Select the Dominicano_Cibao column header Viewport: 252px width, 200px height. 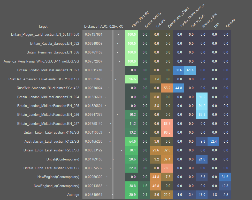click(x=178, y=17)
